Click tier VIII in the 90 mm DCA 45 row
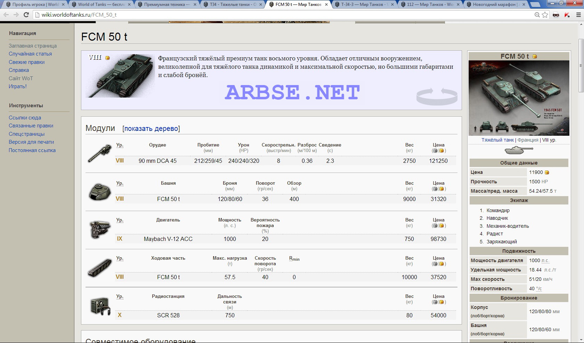The image size is (584, 343). pos(120,161)
